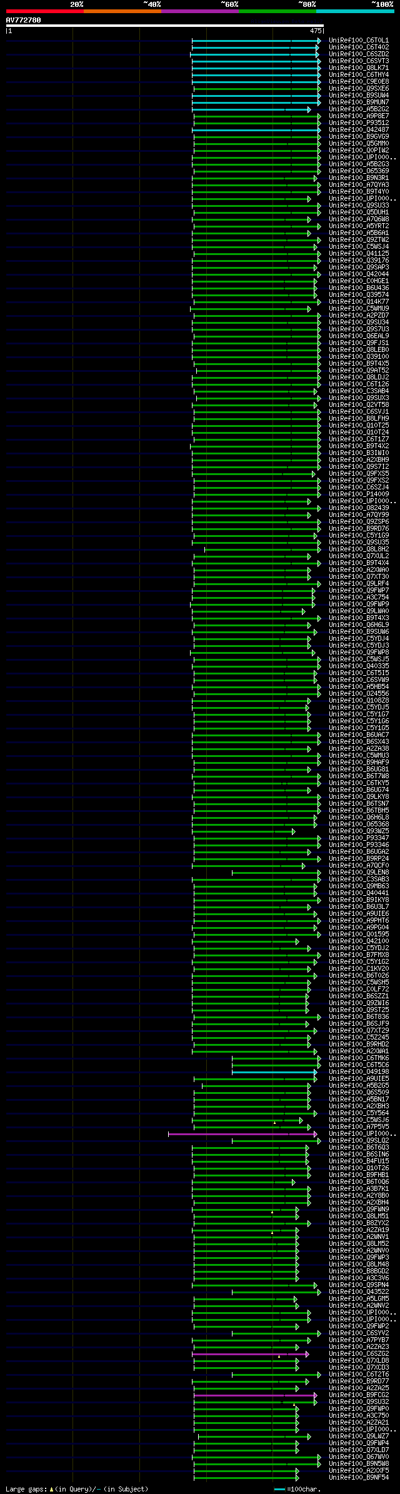Viewport: 400px width, 1494px height.
Task: Select the UniRef100_Q108Z8 label
Action: [359, 700]
